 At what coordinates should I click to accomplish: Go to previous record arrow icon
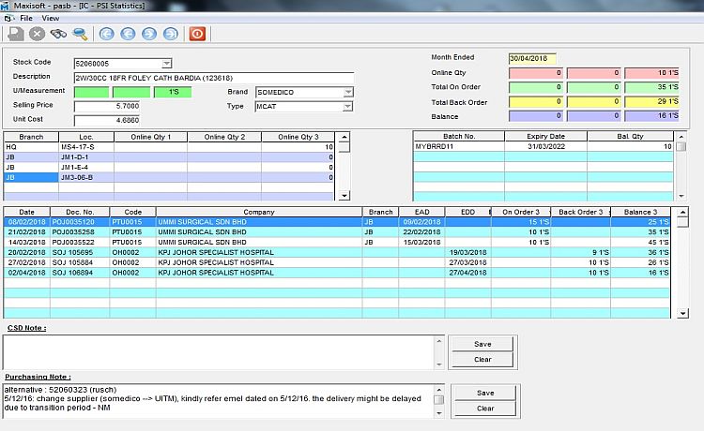[127, 34]
